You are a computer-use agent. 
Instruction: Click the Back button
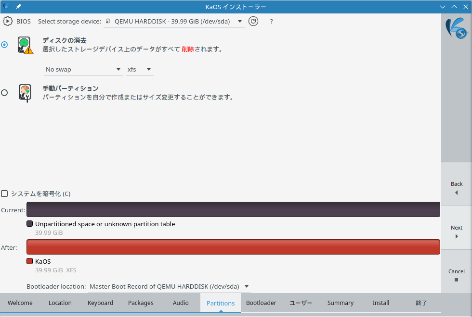point(457,184)
